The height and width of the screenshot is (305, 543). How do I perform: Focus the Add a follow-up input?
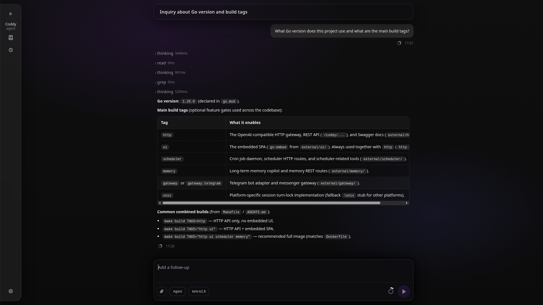(283, 271)
